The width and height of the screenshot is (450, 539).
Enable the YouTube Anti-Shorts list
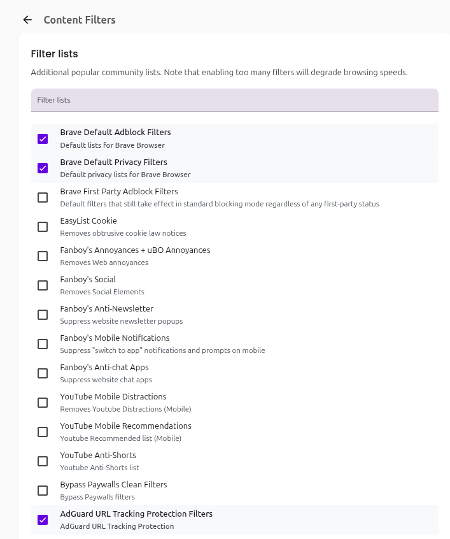point(43,461)
